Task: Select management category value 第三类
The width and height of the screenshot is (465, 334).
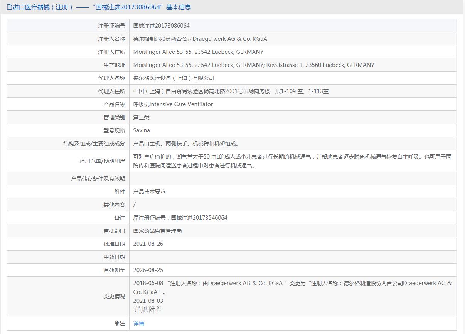Action: [x=142, y=117]
